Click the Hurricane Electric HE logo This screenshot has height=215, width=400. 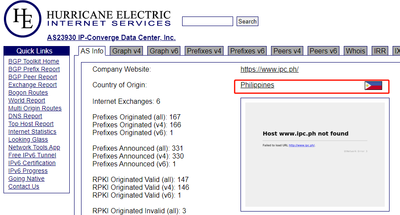click(x=23, y=19)
